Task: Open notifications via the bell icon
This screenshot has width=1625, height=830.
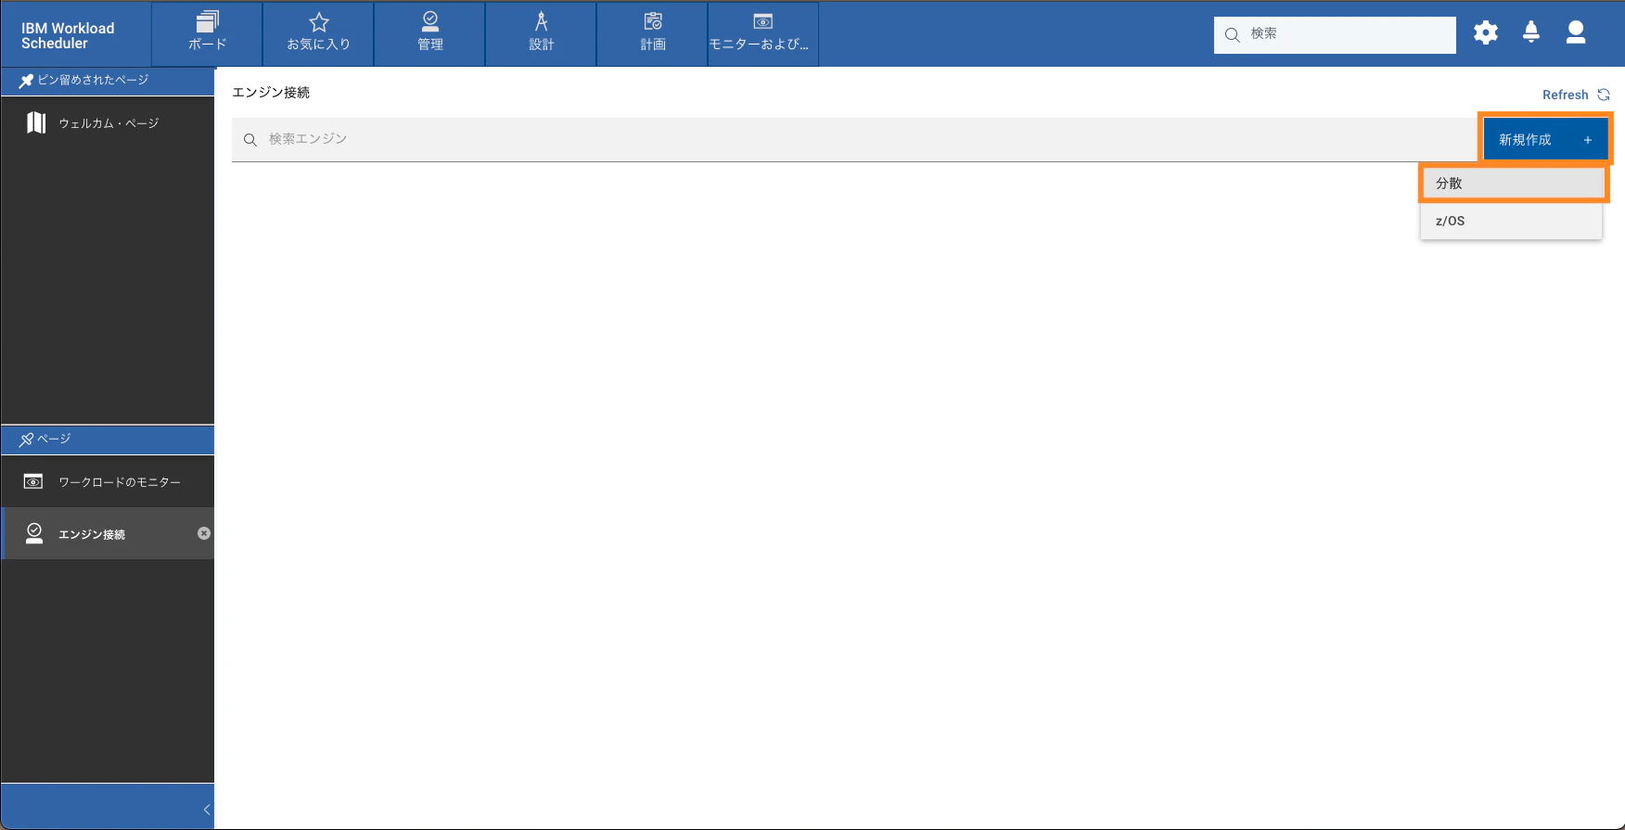Action: 1531,32
